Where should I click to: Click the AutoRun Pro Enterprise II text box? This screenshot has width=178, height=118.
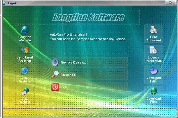[89, 43]
